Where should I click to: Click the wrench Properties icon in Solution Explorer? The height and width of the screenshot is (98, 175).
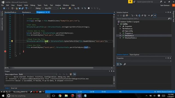(152, 16)
